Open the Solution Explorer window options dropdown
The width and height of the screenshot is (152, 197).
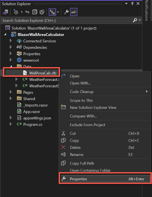pos(126,4)
